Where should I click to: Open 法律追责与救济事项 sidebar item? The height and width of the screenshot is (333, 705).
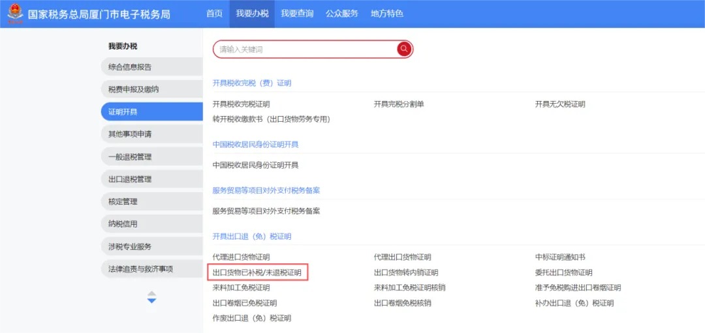151,269
